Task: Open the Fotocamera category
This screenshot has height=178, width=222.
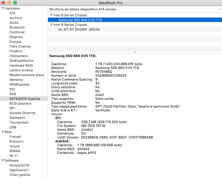Action: tap(19, 56)
